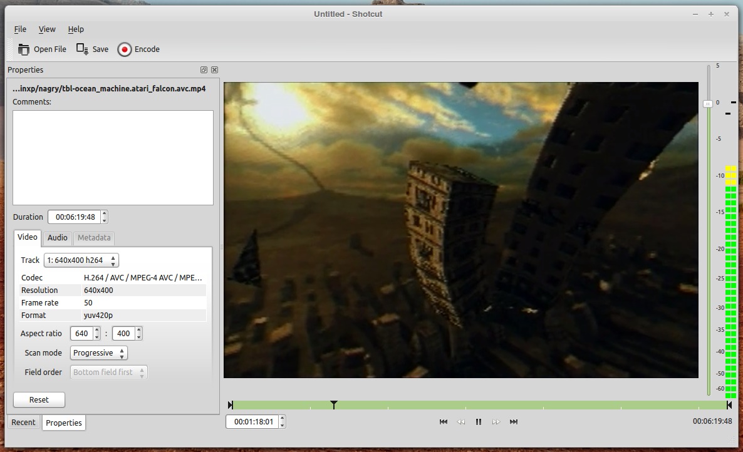Skip to the start of the clip
This screenshot has height=452, width=743.
click(444, 422)
